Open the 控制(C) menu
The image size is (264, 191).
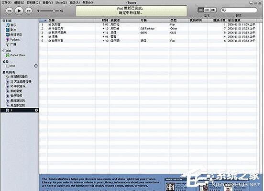pyautogui.click(x=33, y=2)
